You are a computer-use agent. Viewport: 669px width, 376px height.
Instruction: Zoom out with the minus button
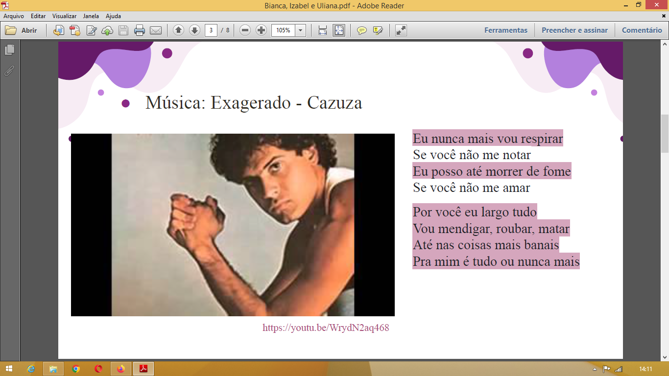coord(245,30)
